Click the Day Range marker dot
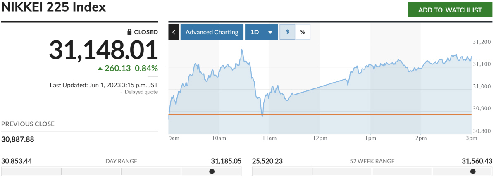Screen dimensions: 496x183 click(x=212, y=171)
